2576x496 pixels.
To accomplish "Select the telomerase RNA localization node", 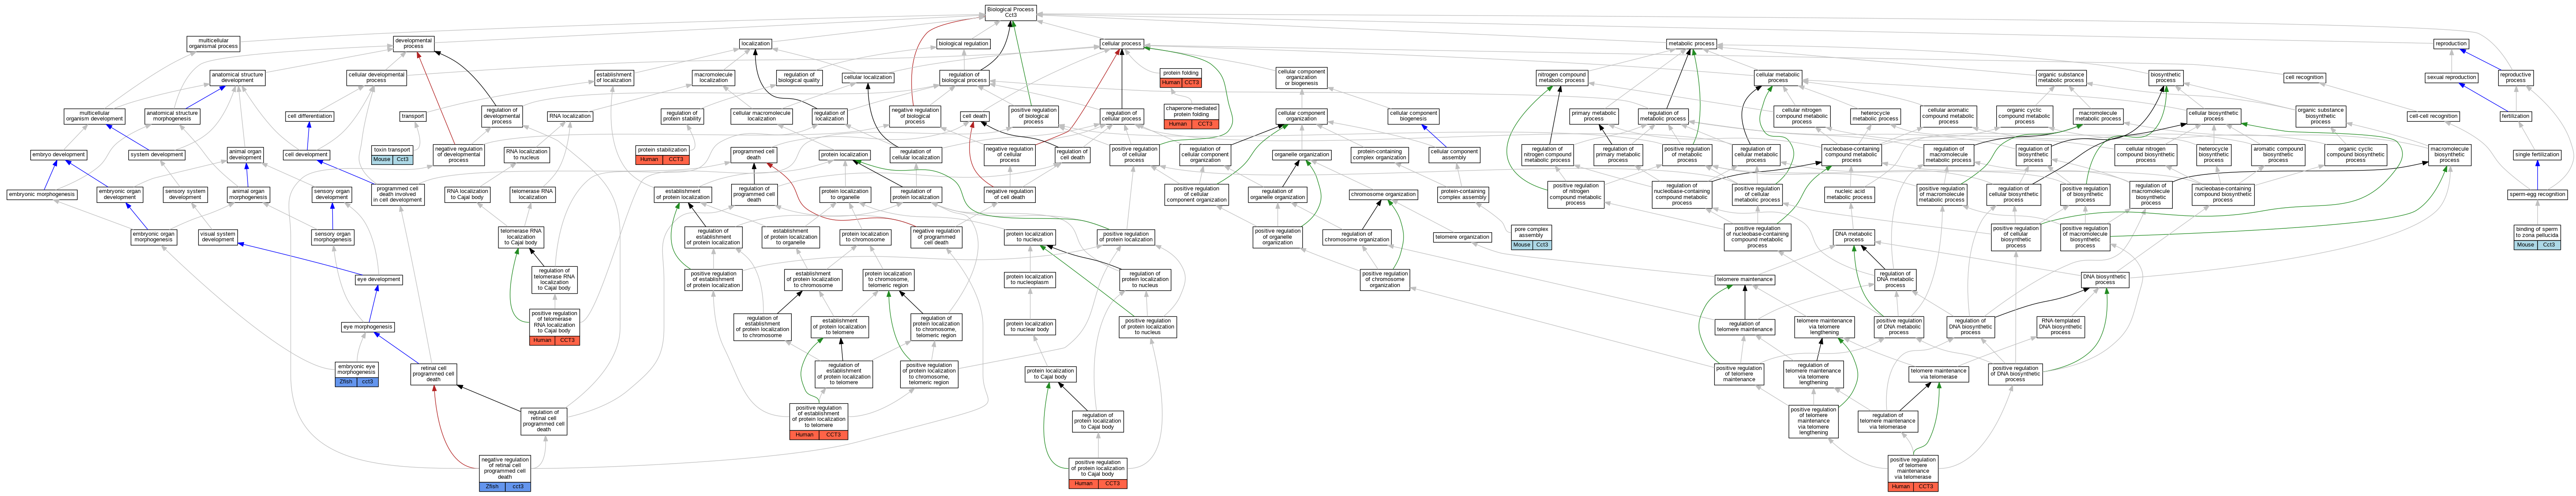I will click(533, 195).
